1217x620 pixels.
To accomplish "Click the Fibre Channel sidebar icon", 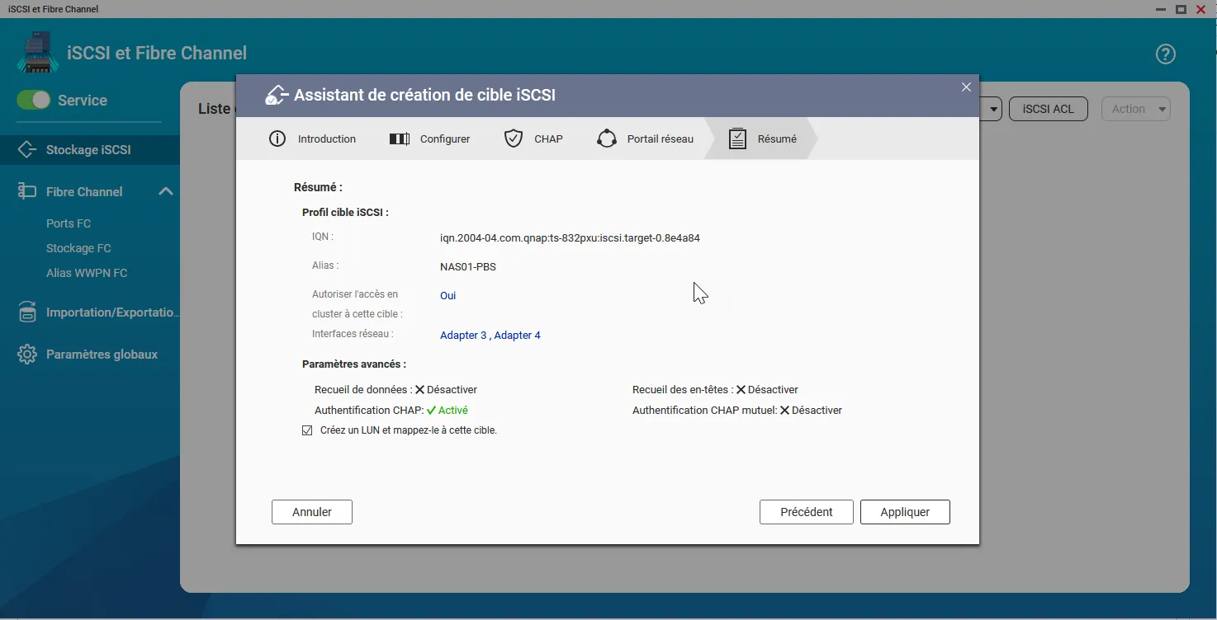I will coord(27,191).
